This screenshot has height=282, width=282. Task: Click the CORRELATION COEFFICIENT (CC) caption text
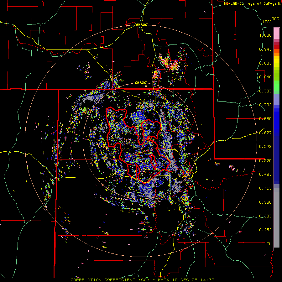[110, 280]
